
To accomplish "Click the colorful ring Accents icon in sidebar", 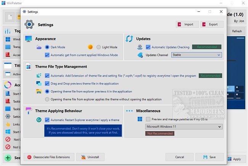I will [8, 85].
